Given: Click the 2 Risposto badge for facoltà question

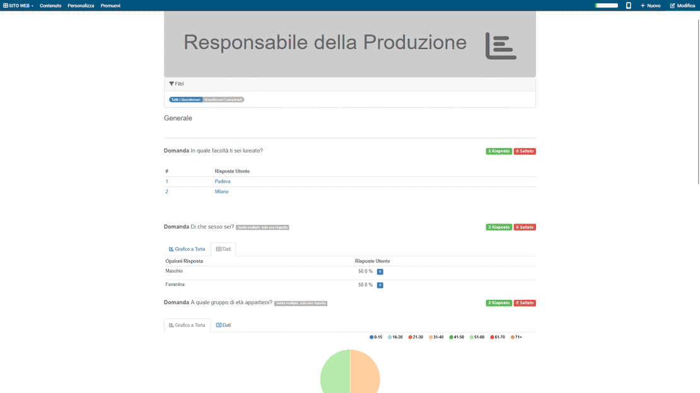Looking at the screenshot, I should tap(499, 151).
